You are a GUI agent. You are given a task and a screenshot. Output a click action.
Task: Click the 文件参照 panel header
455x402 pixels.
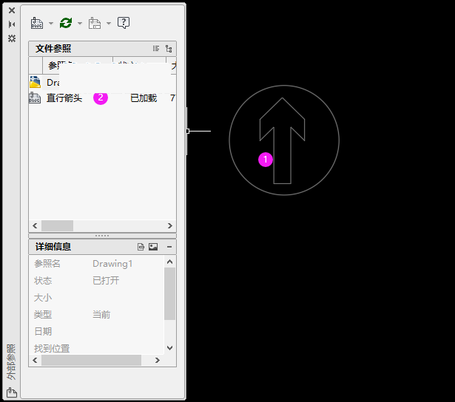[x=102, y=48]
